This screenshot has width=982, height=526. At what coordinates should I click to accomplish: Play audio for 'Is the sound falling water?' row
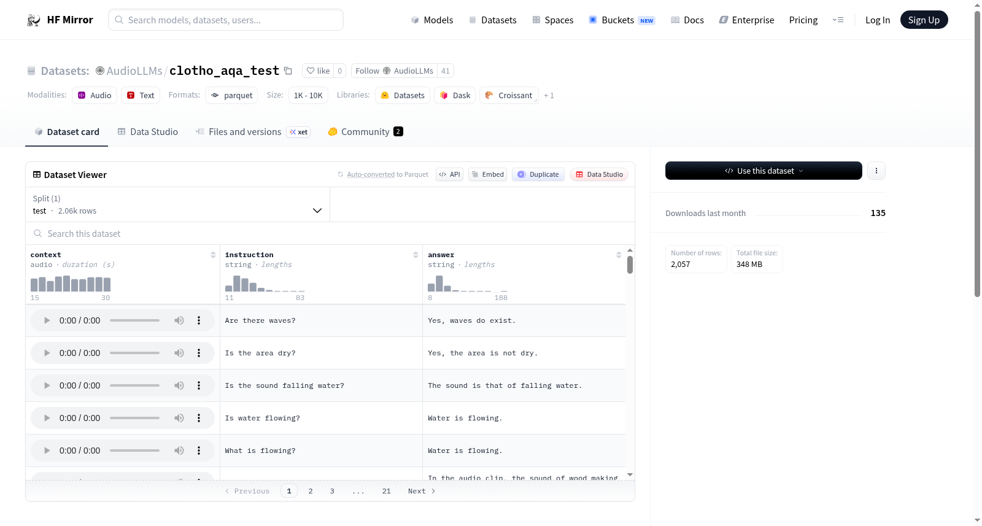[x=47, y=385]
